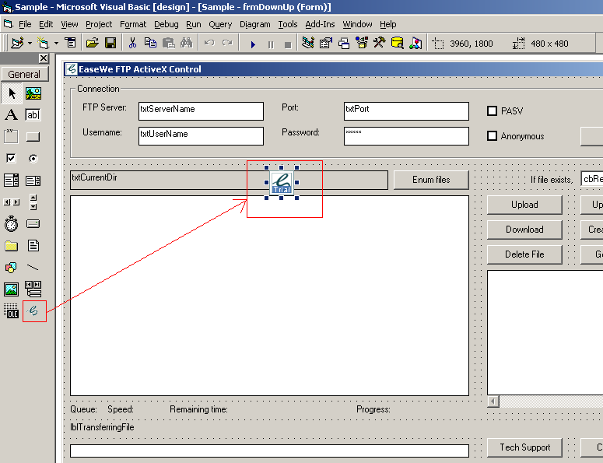Click the Open Project folder icon
This screenshot has height=463, width=603.
click(x=92, y=43)
